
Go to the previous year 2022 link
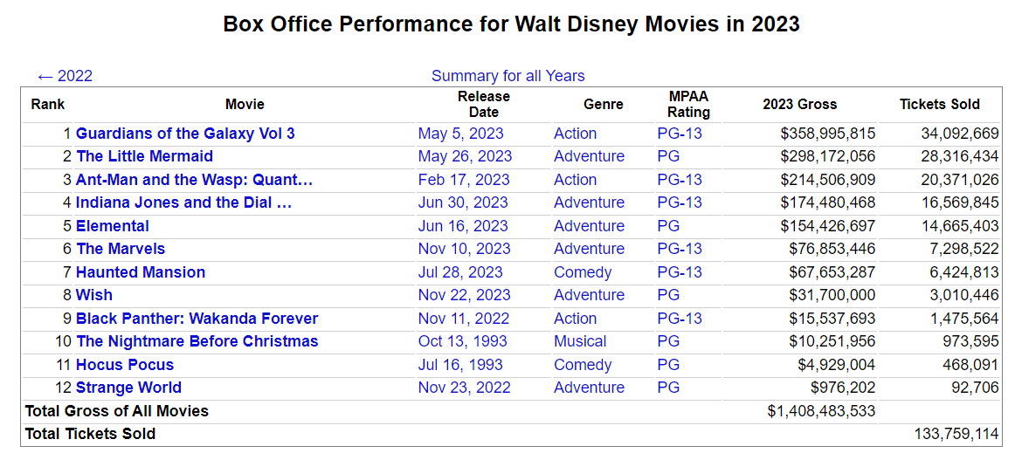[66, 76]
